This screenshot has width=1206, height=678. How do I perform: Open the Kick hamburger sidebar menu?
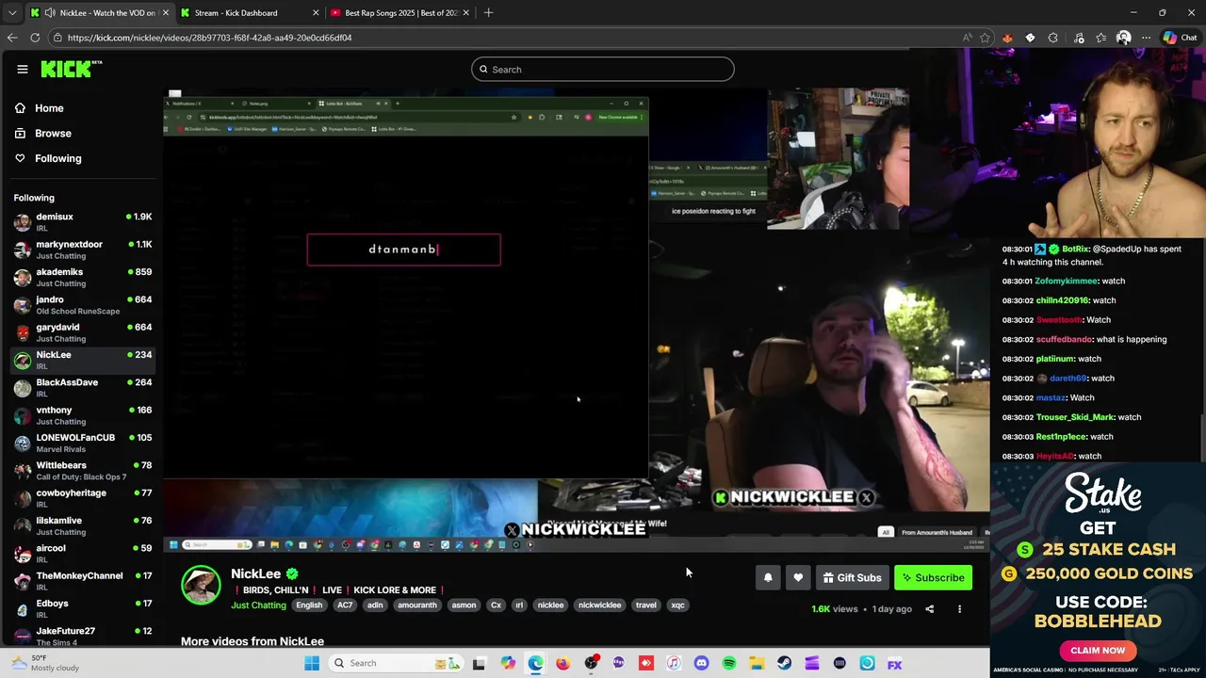tap(22, 69)
